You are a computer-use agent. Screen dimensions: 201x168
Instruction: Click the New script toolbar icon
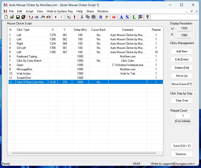click(x=6, y=17)
